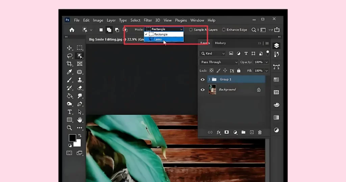Create a new group folder icon
Viewport: 346px width, 182px height.
click(243, 132)
